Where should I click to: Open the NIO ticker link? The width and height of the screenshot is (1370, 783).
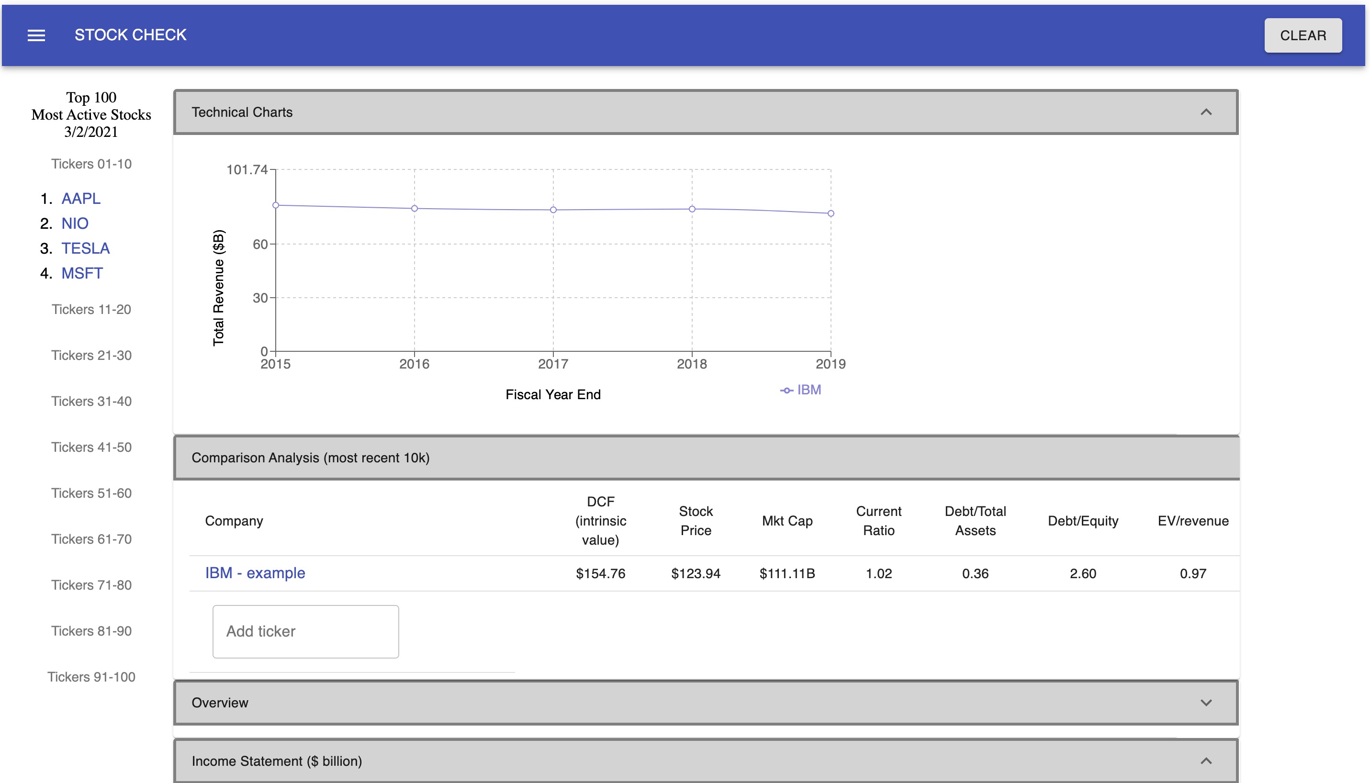pyautogui.click(x=75, y=223)
